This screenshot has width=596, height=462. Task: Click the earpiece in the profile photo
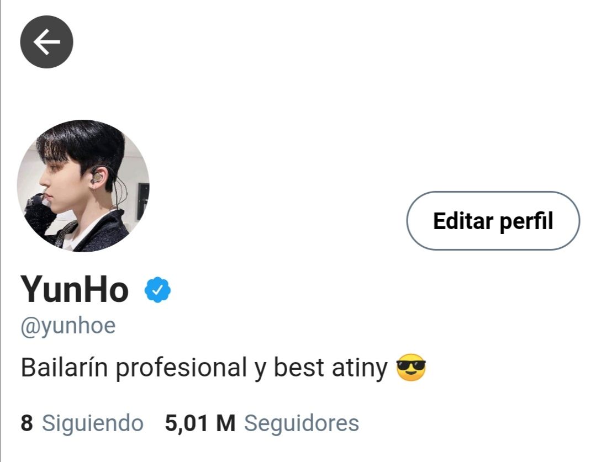pos(97,177)
